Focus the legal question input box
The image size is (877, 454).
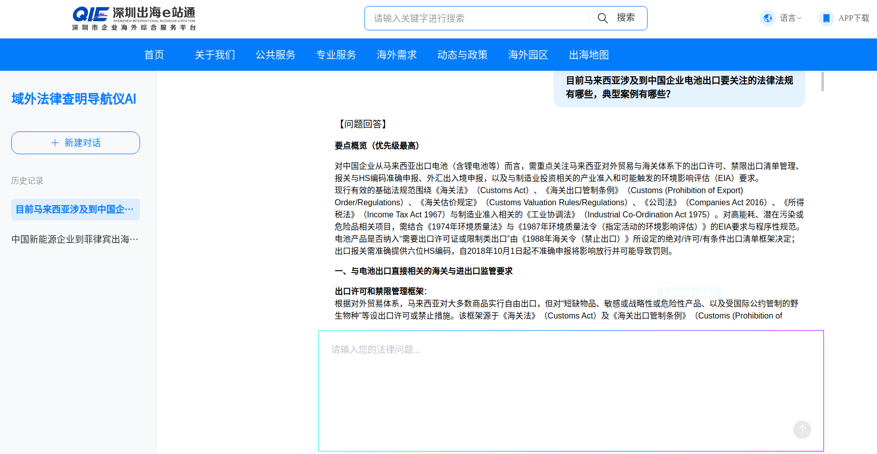(556, 384)
